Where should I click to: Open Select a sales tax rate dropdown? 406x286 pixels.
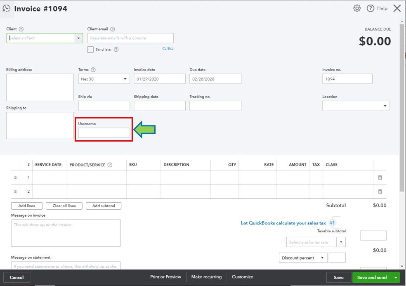pos(341,242)
